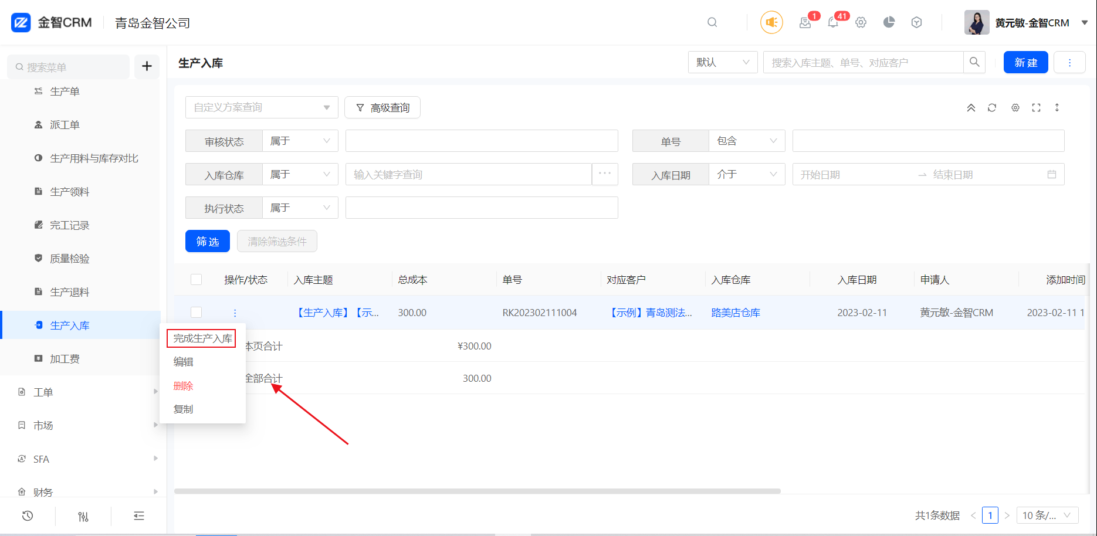Click the cube module icon in header

[916, 22]
